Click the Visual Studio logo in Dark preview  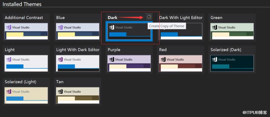[112, 27]
